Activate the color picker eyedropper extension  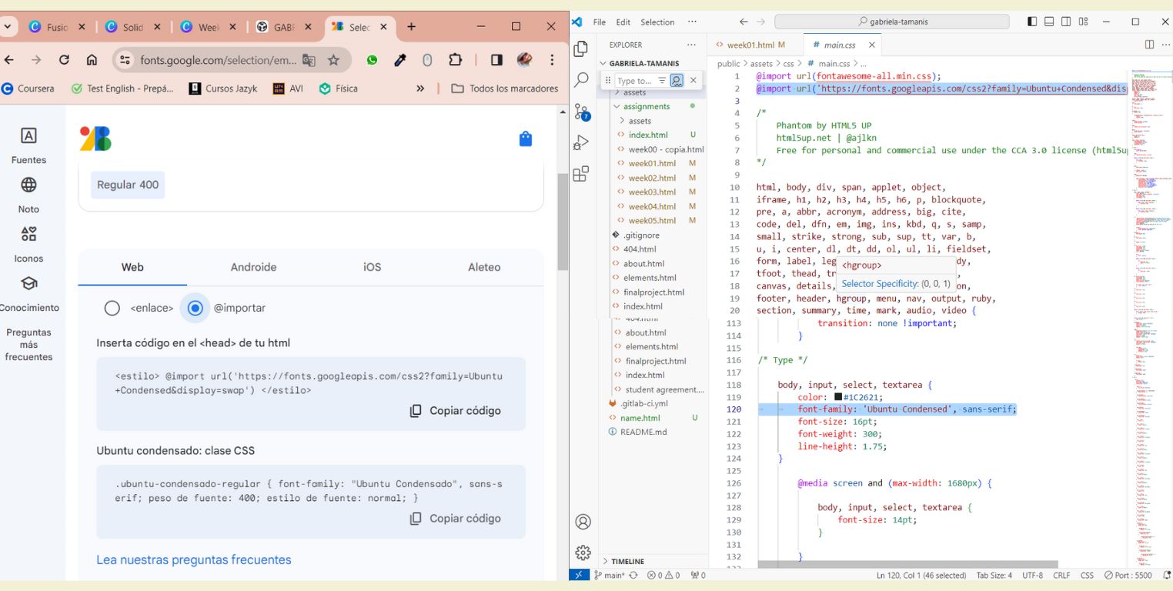pyautogui.click(x=400, y=60)
